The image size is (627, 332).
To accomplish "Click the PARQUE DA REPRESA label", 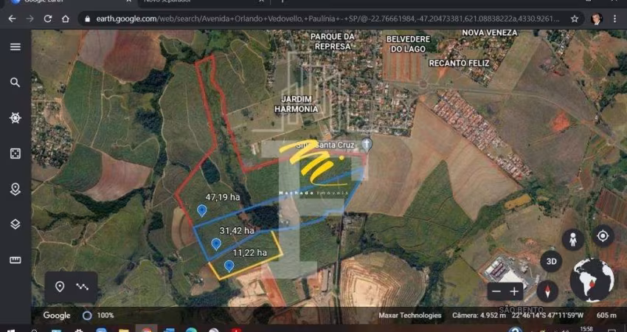I will (332, 41).
